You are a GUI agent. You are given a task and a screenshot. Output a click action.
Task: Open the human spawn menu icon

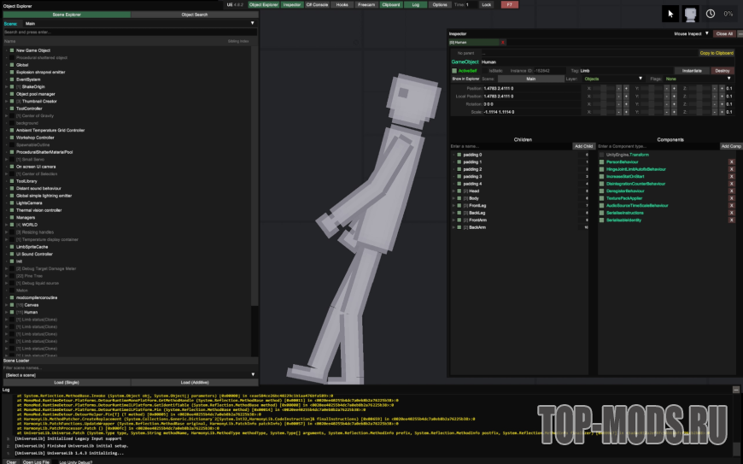click(x=690, y=14)
